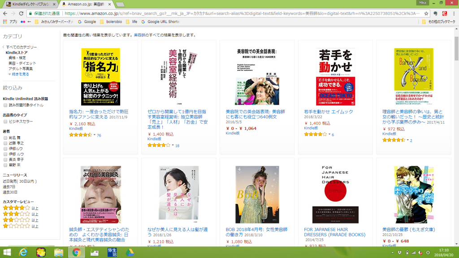Open the アプリ apps shortcut
The width and height of the screenshot is (459, 258).
click(10, 21)
